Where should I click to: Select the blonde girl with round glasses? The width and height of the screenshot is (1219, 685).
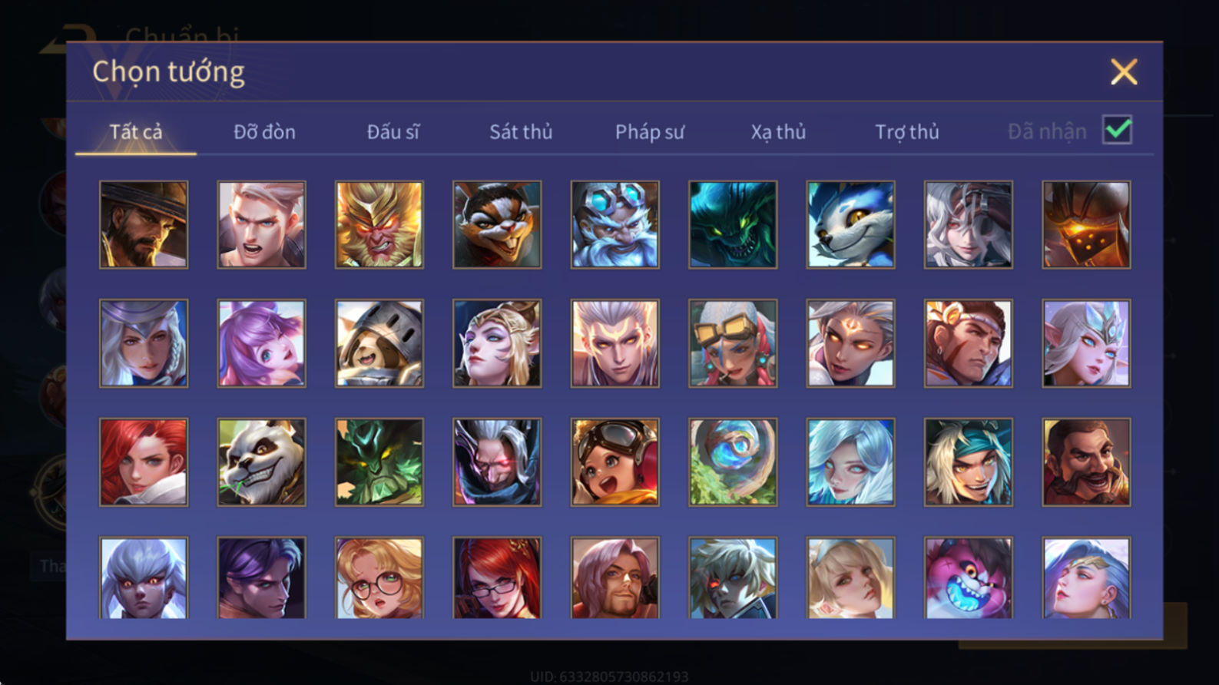[379, 577]
